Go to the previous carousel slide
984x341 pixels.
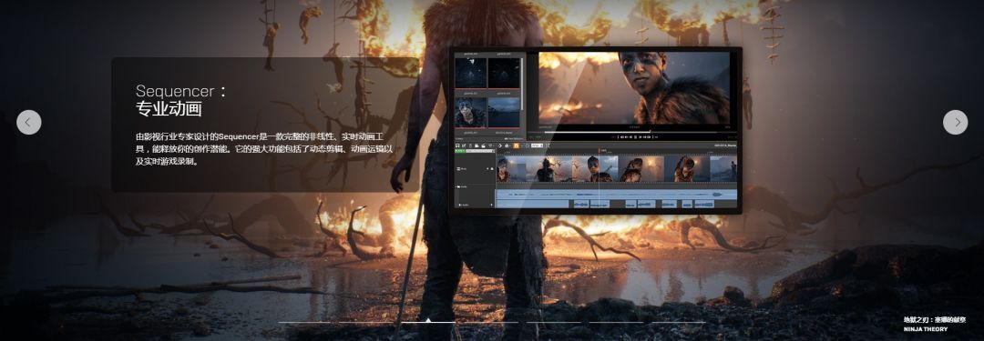pos(29,122)
